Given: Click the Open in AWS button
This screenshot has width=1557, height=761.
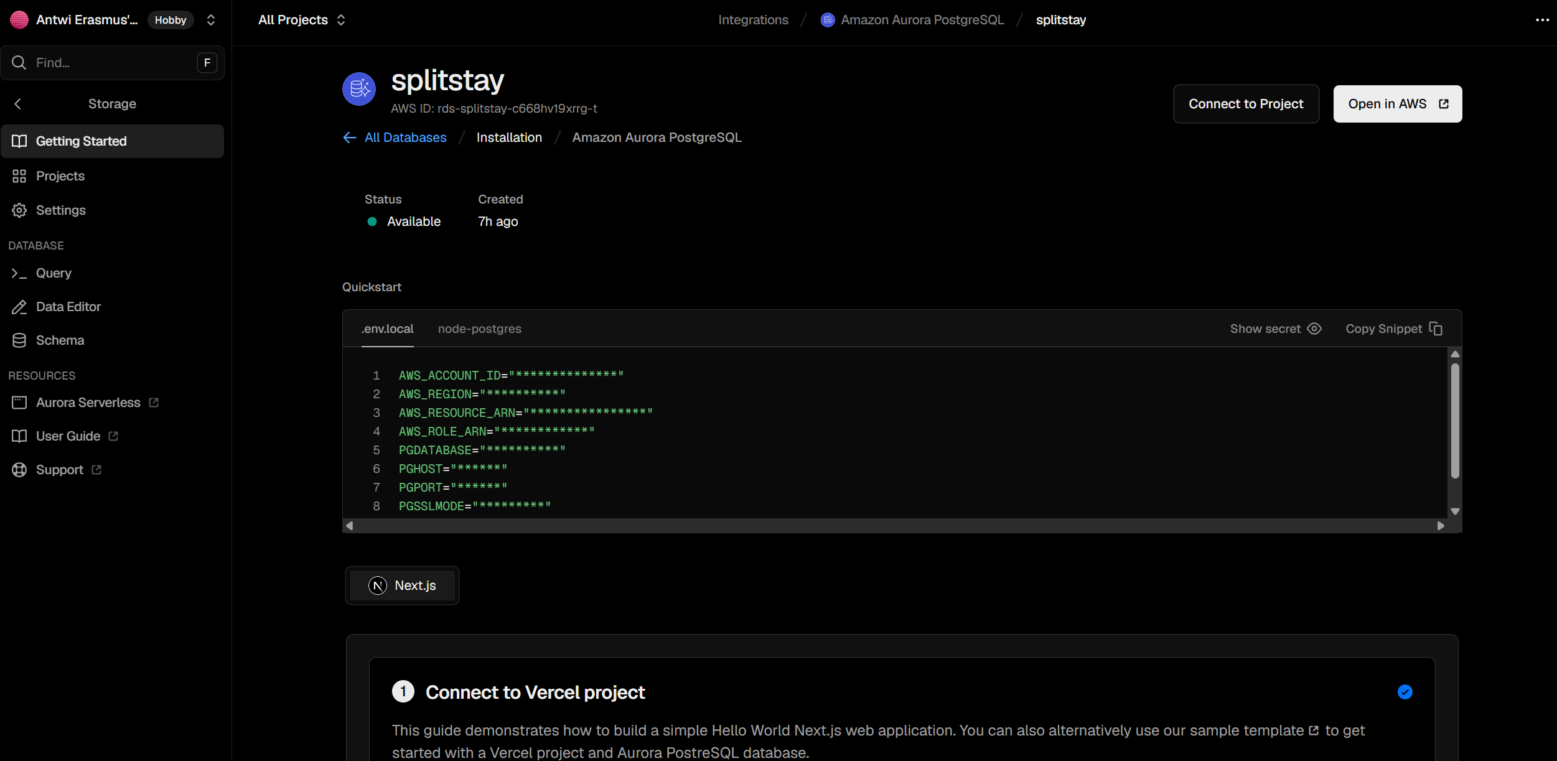Looking at the screenshot, I should pos(1397,104).
